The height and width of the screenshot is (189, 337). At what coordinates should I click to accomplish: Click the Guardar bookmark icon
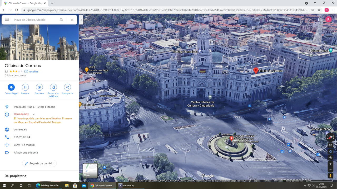click(25, 87)
